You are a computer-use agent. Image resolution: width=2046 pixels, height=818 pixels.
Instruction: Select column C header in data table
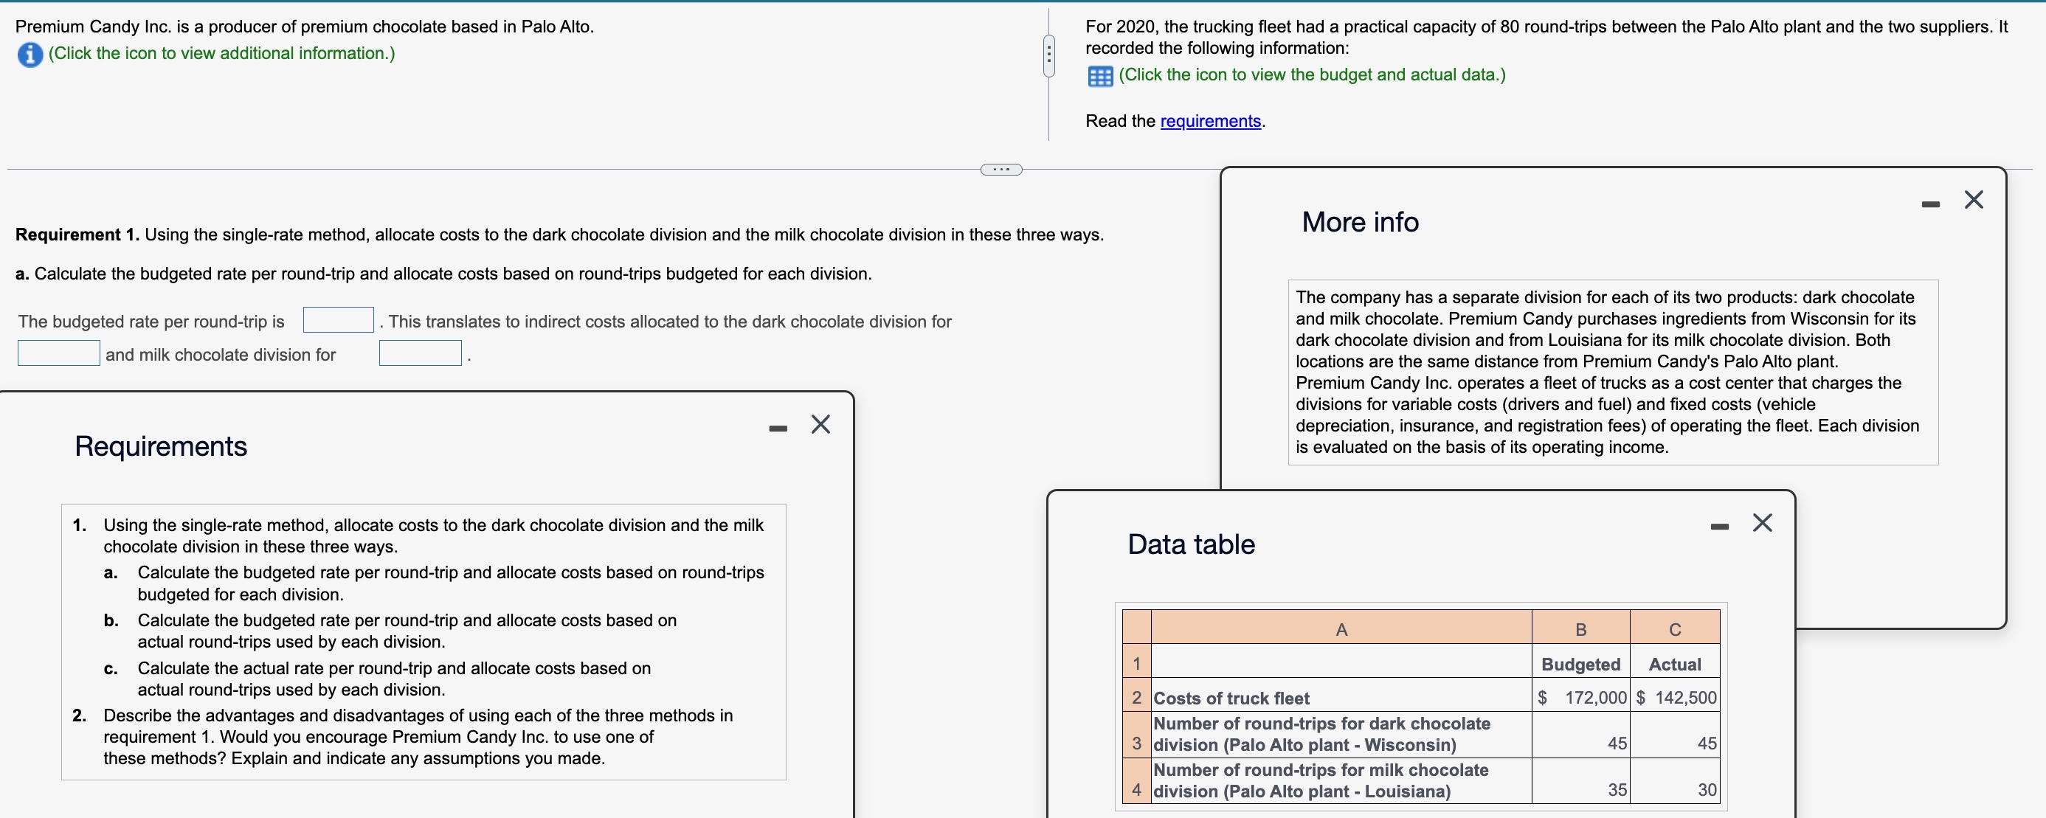pos(1674,629)
